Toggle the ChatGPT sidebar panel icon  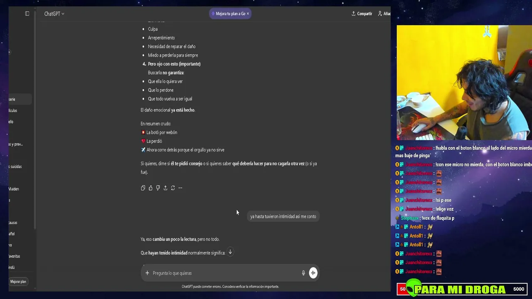click(x=27, y=14)
